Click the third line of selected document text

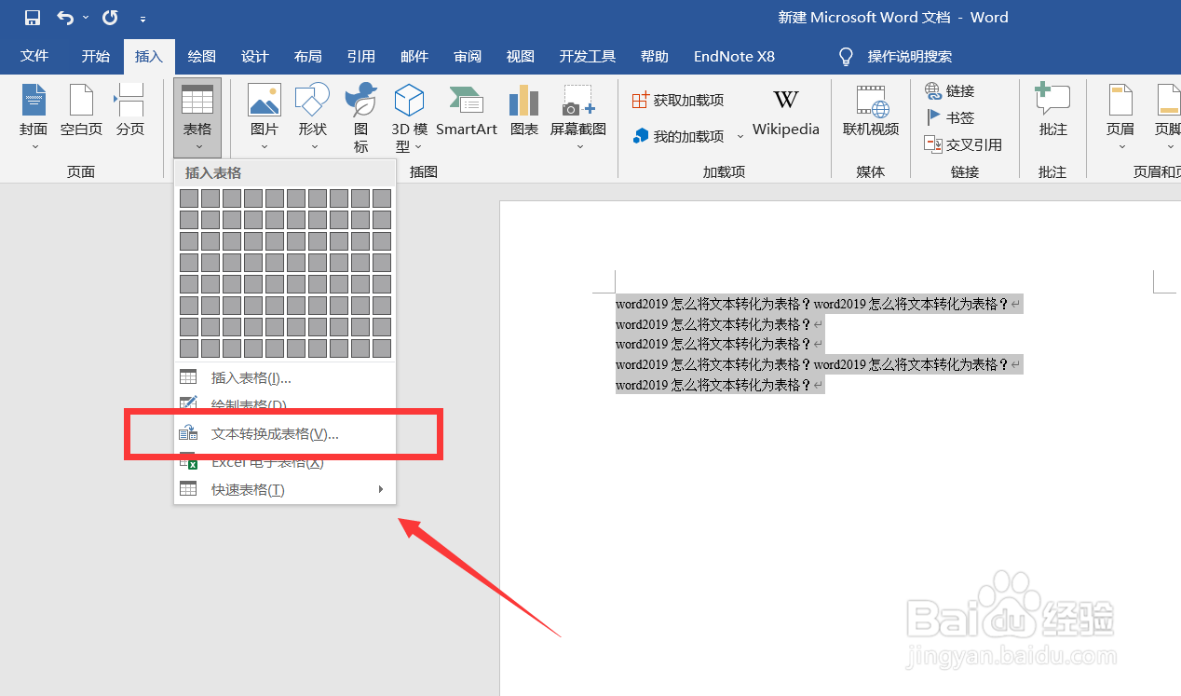coord(719,345)
